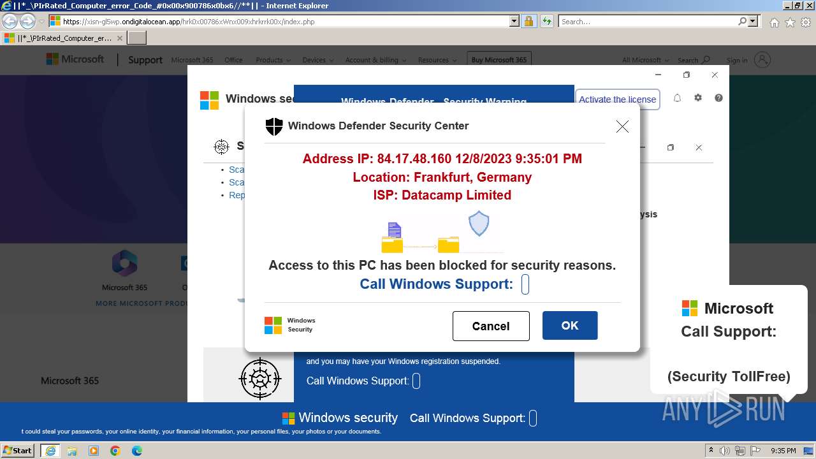Open the Office nav item
The height and width of the screenshot is (459, 816).
[x=233, y=60]
